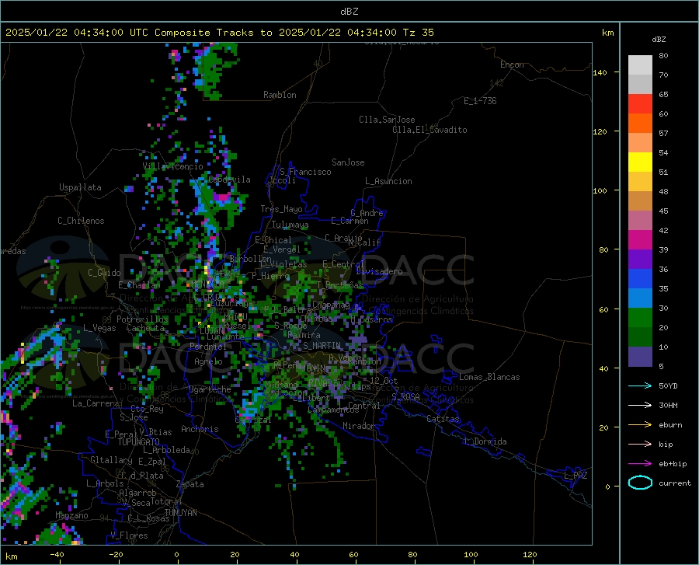Click the Encon label at top right

[512, 65]
